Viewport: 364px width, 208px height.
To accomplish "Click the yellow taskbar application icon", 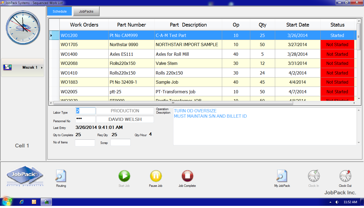I will pyautogui.click(x=34, y=202).
